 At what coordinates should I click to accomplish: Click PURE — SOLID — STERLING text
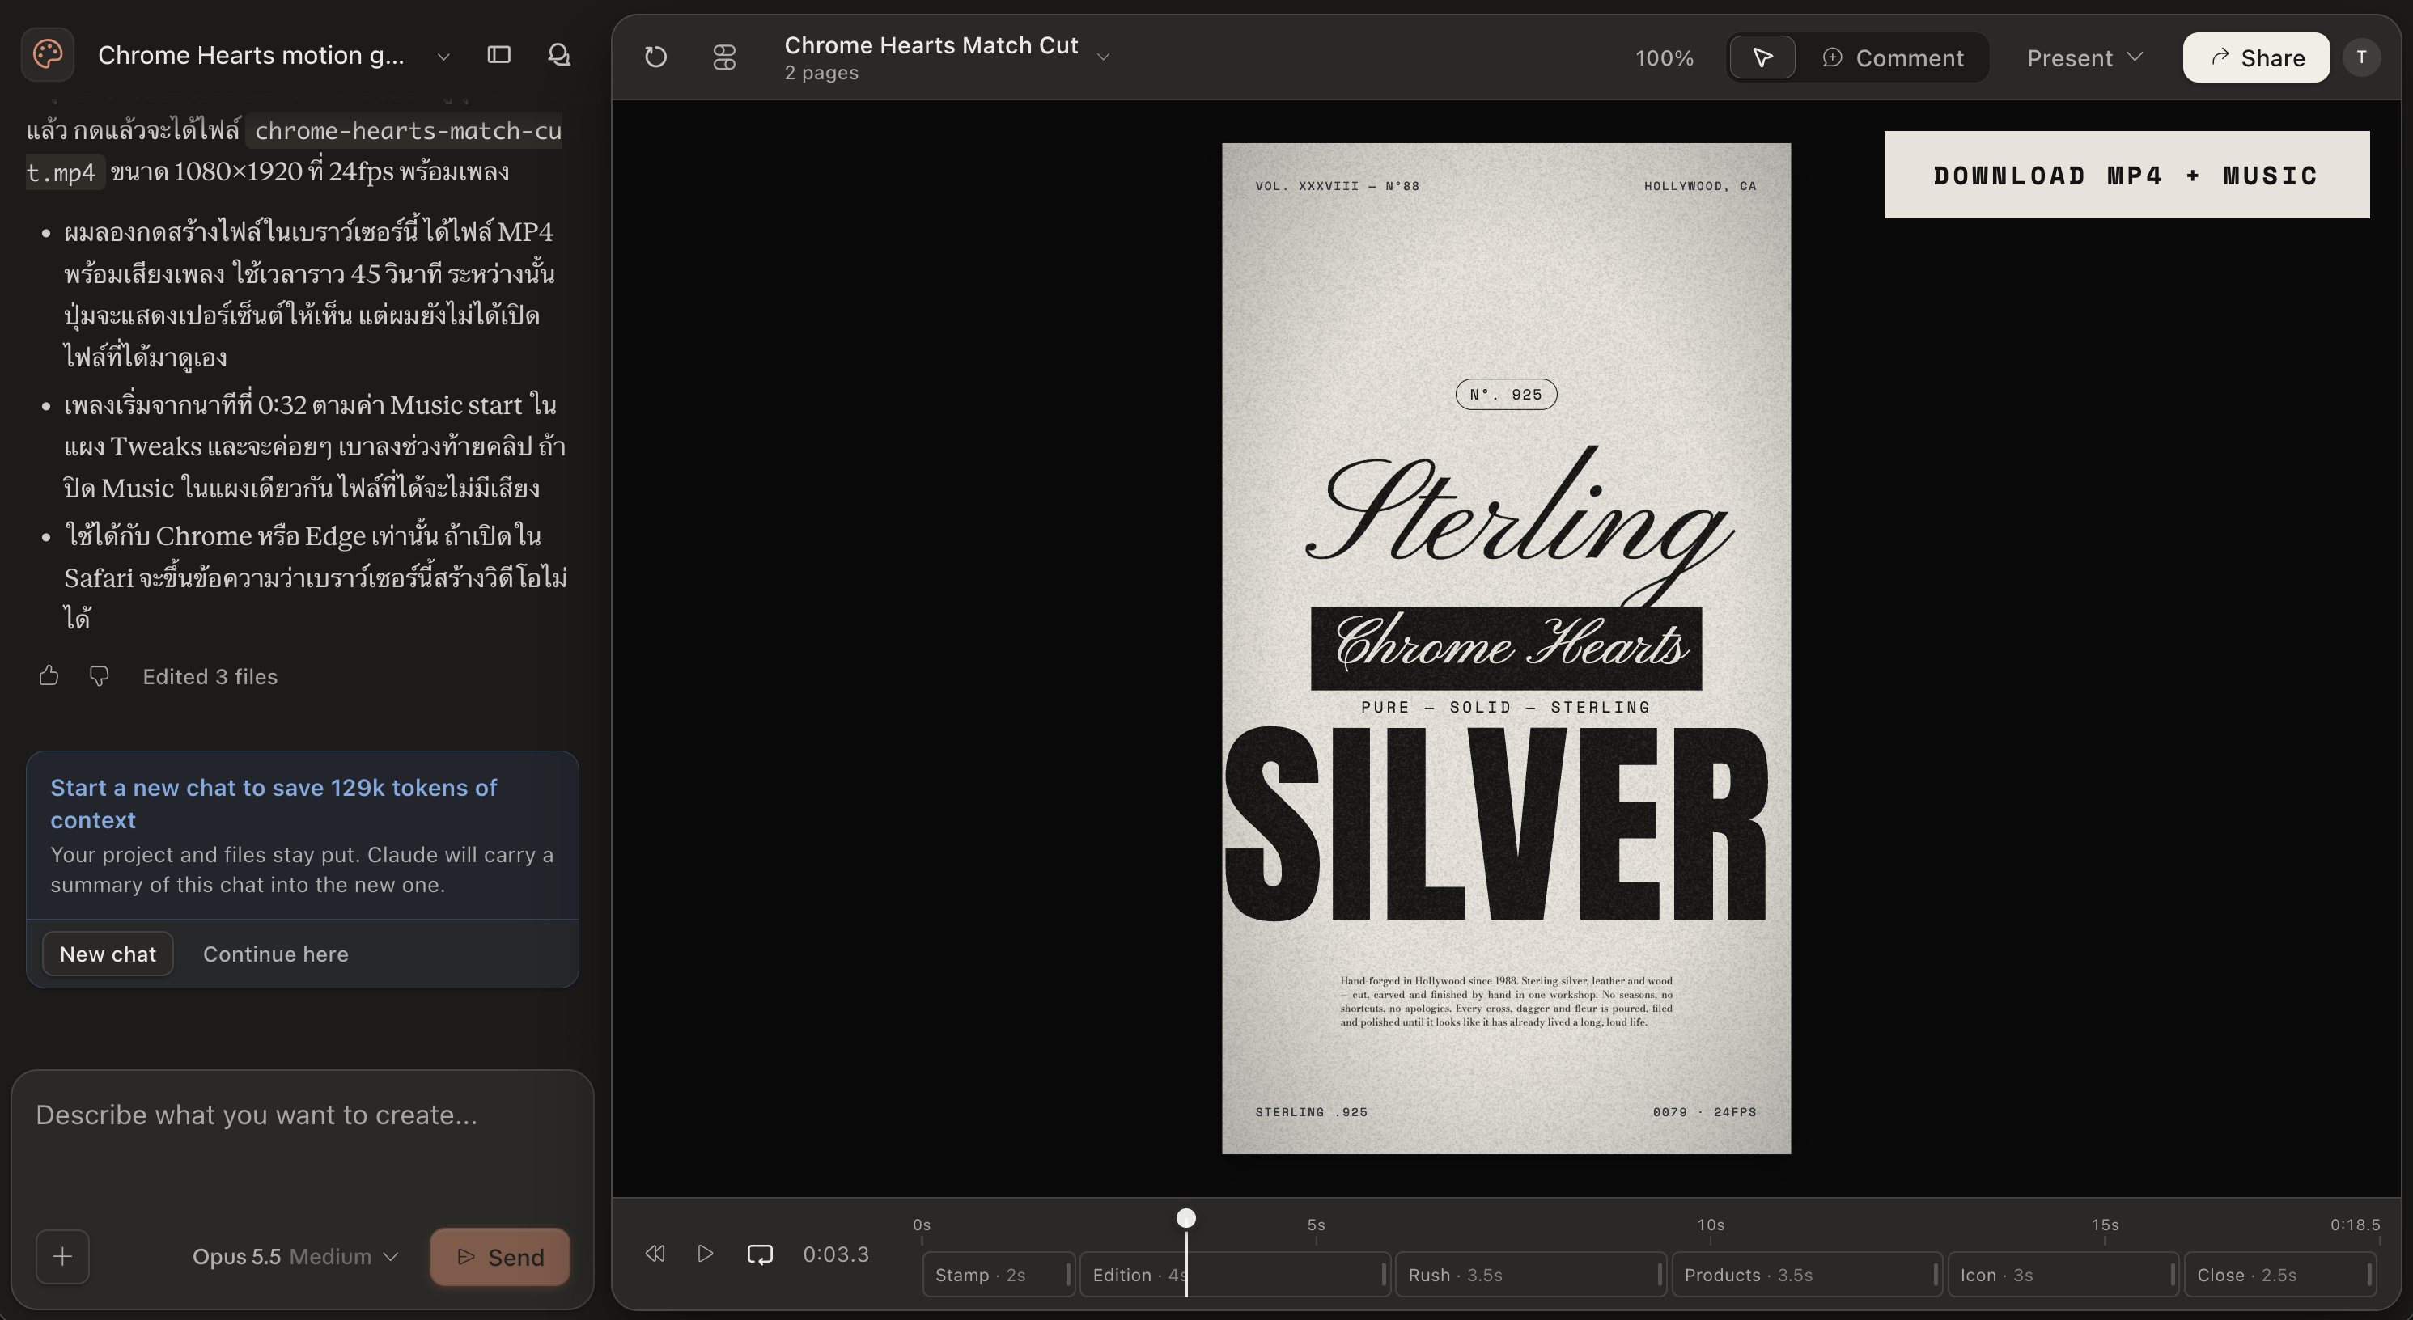pyautogui.click(x=1505, y=707)
